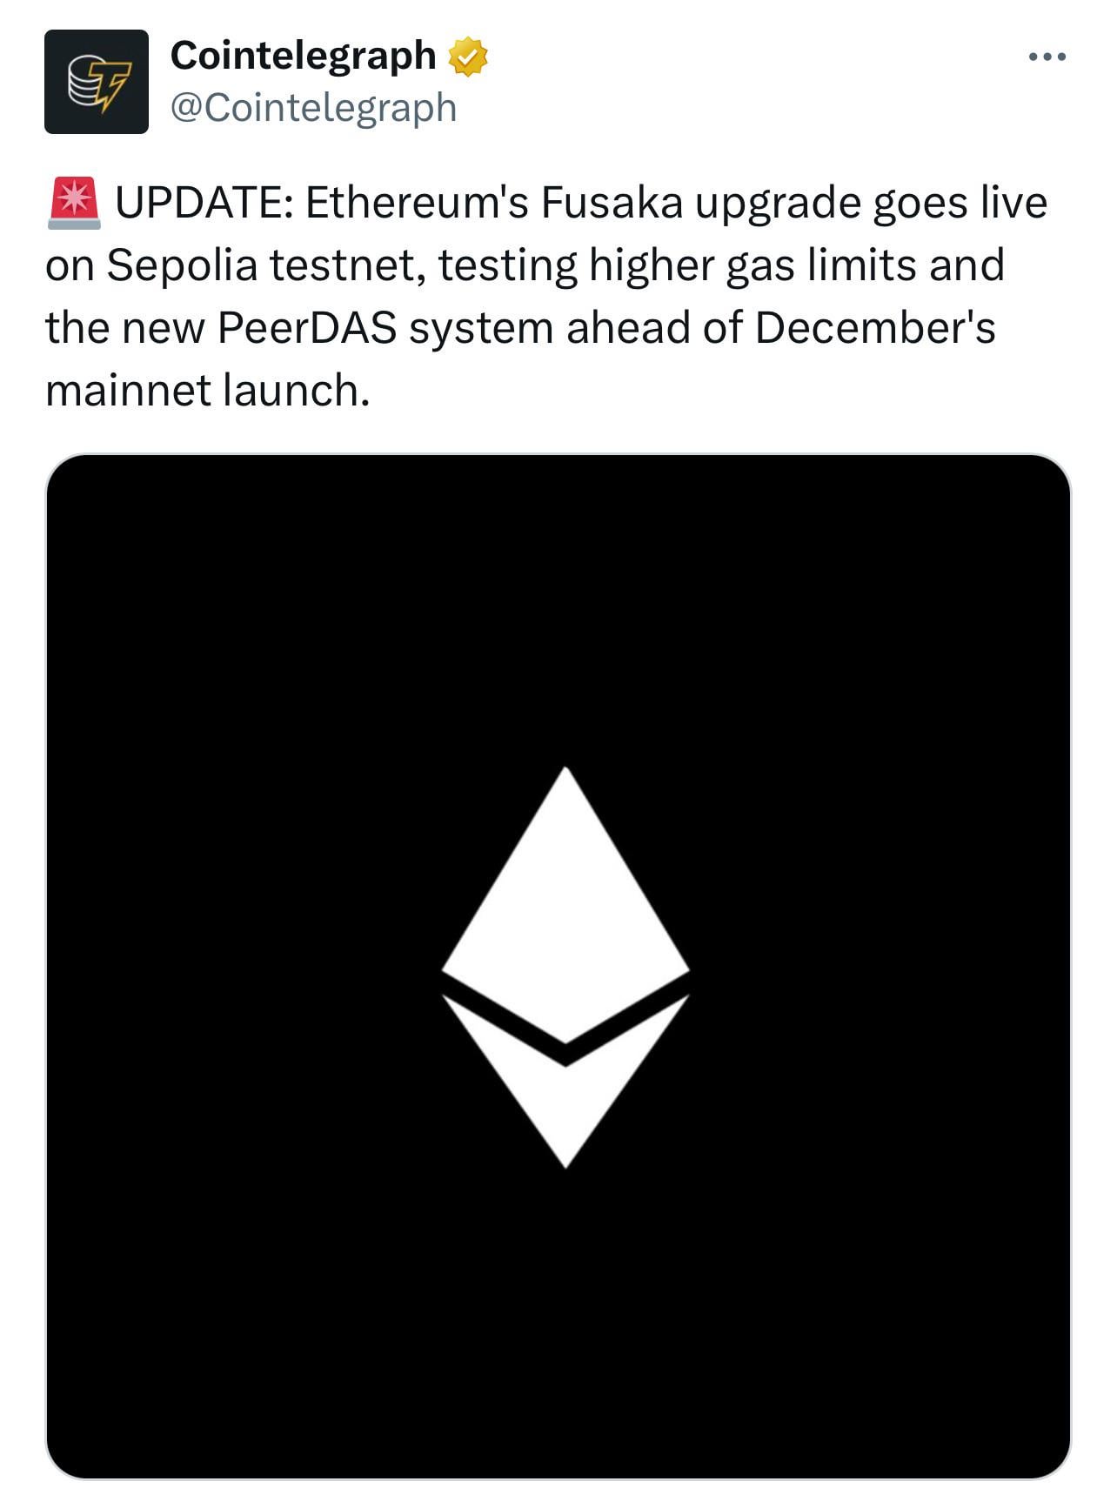The height and width of the screenshot is (1508, 1117).
Task: Click the word "PeerDAS" in the tweet
Action: pyautogui.click(x=307, y=329)
